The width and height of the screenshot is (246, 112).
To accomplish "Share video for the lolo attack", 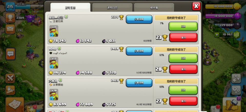I will 139,51.
